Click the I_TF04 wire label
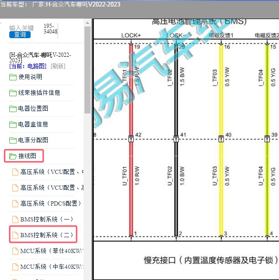This screenshot has height=280, width=279. pyautogui.click(x=260, y=78)
